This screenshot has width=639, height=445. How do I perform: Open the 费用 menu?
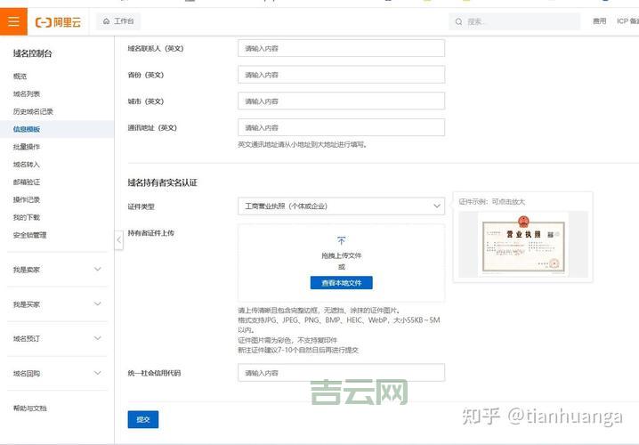(600, 21)
